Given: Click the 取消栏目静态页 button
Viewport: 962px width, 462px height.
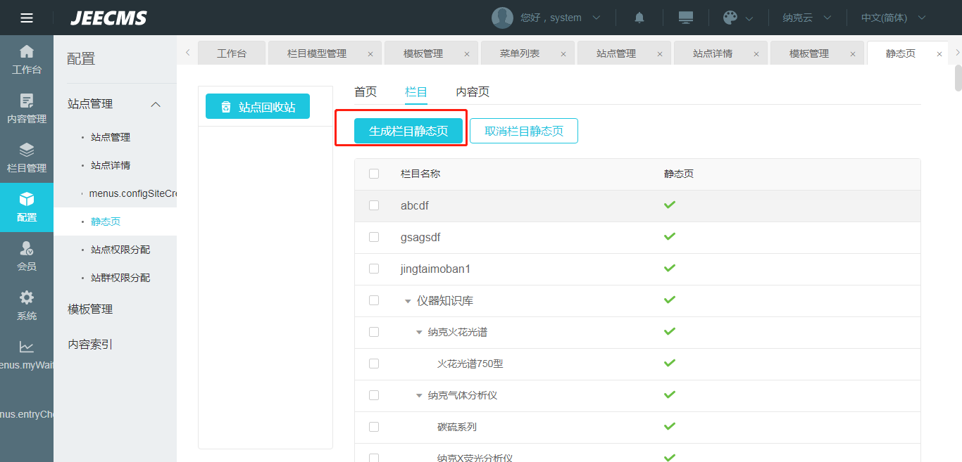Looking at the screenshot, I should click(524, 131).
